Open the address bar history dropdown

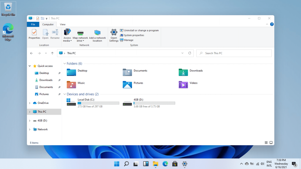point(182,53)
